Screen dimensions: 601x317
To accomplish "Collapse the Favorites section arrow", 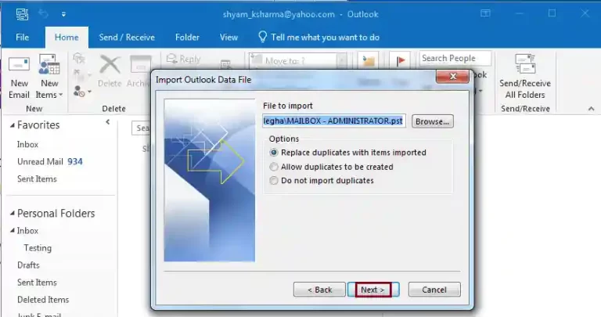I will 13,125.
